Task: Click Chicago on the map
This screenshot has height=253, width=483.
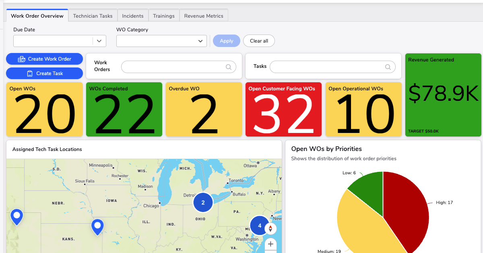Action: click(151, 206)
